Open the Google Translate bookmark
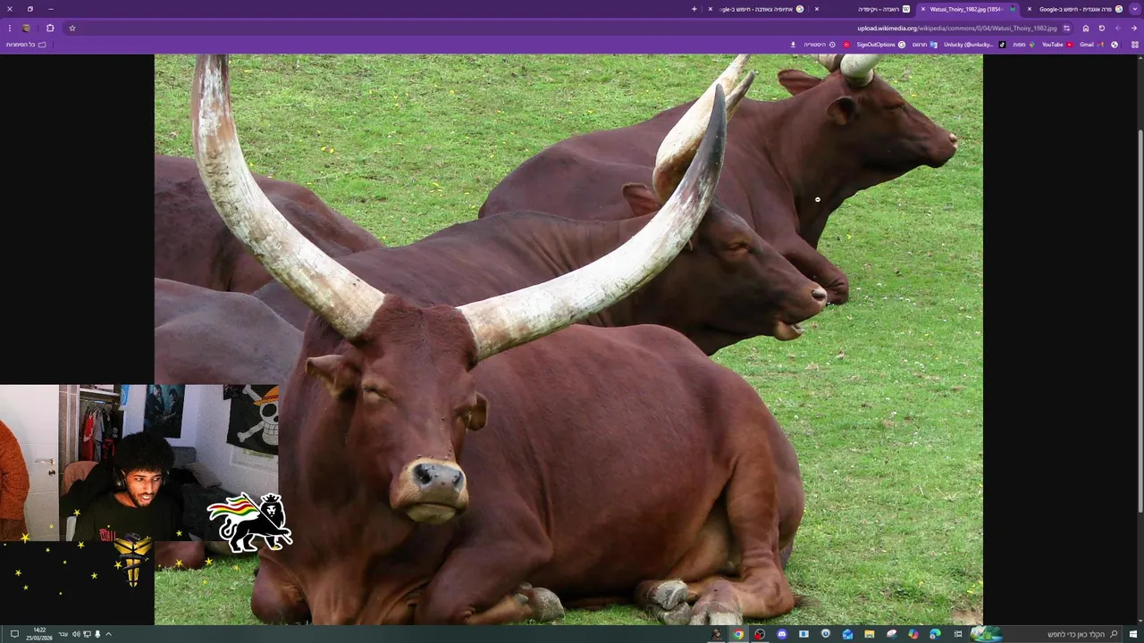 point(925,45)
